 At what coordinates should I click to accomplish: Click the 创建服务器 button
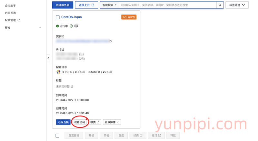(x=63, y=5)
